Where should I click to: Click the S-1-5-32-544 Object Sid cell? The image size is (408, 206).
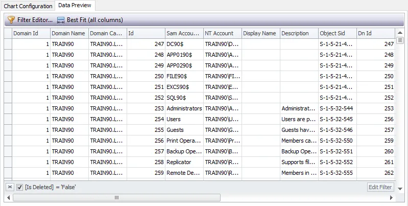[x=337, y=108]
